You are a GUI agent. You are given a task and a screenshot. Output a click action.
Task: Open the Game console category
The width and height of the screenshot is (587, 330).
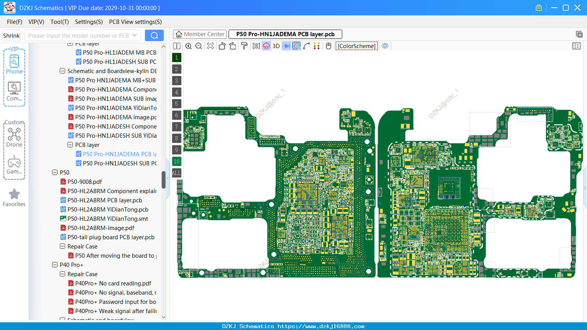click(x=14, y=165)
